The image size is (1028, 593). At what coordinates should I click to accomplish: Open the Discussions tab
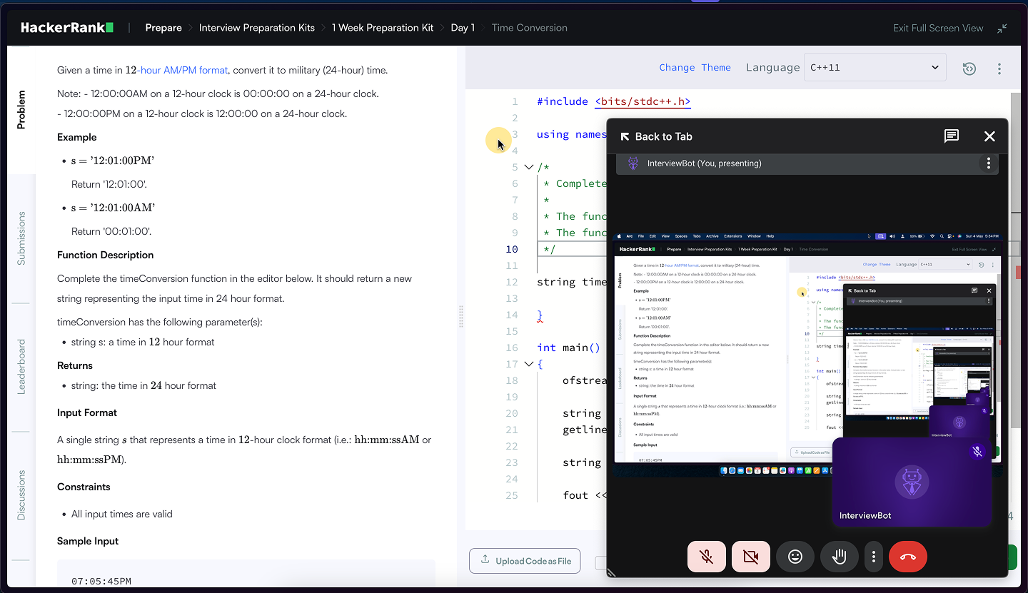[x=21, y=494]
